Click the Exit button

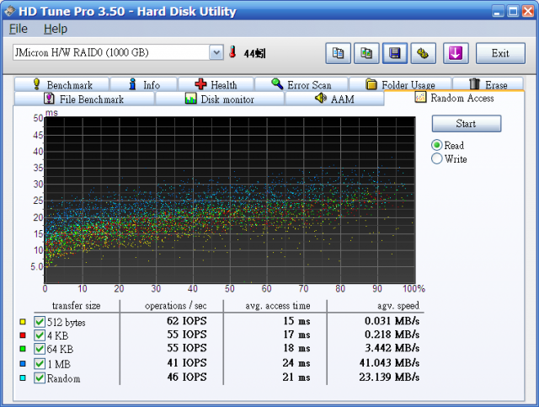[x=500, y=53]
